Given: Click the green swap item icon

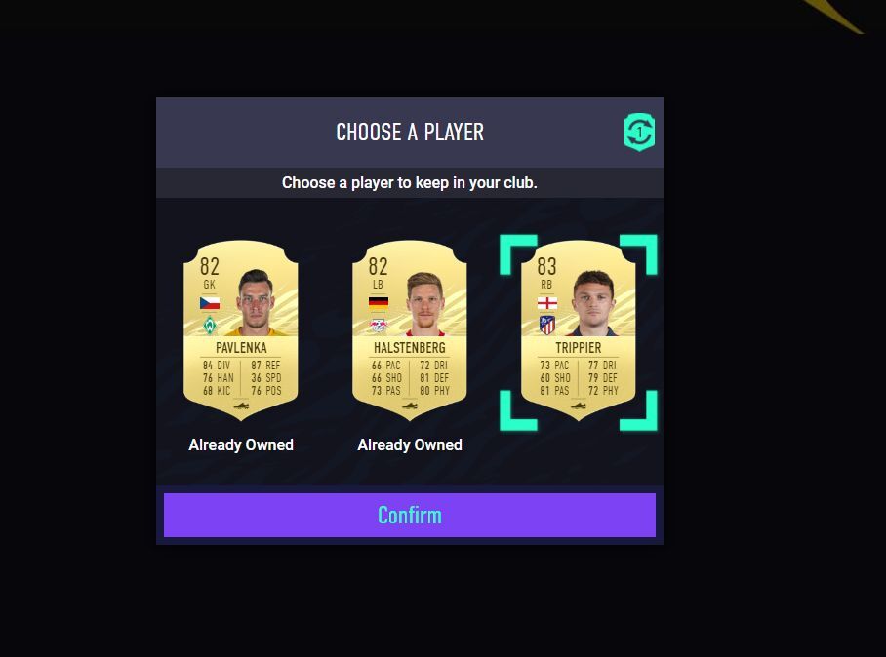Looking at the screenshot, I should [x=639, y=132].
